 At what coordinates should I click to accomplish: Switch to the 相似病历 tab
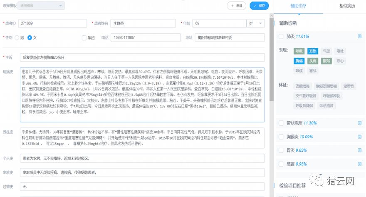(347, 6)
